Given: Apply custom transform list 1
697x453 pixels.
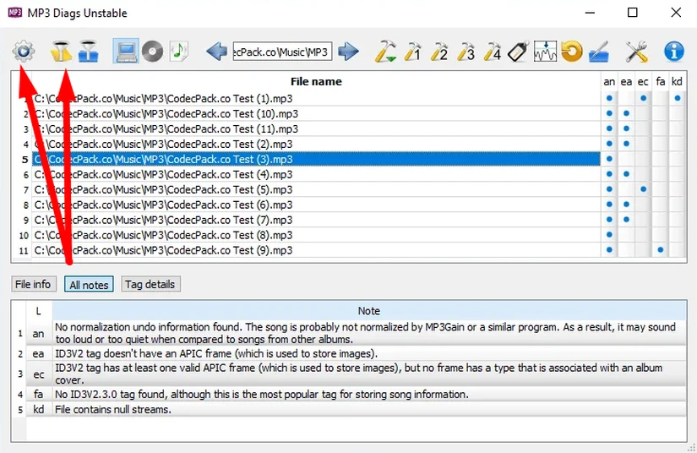Looking at the screenshot, I should [x=412, y=52].
